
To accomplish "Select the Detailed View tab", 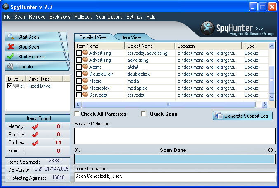I will tap(93, 37).
